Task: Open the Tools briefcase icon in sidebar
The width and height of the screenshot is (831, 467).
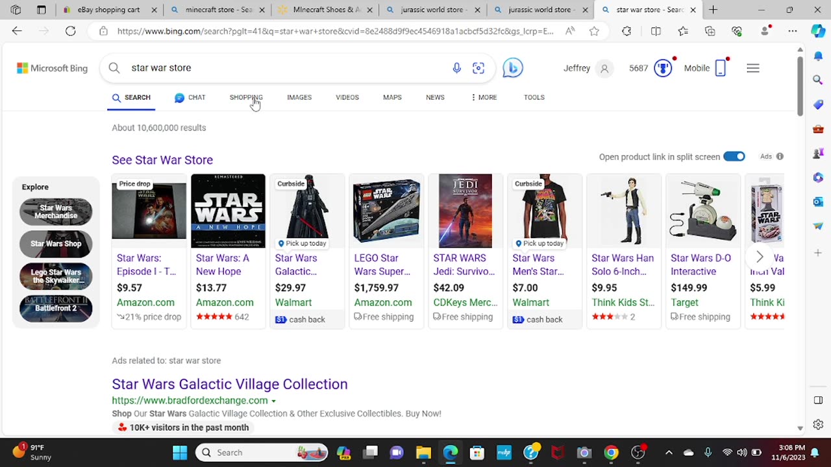Action: (x=818, y=128)
